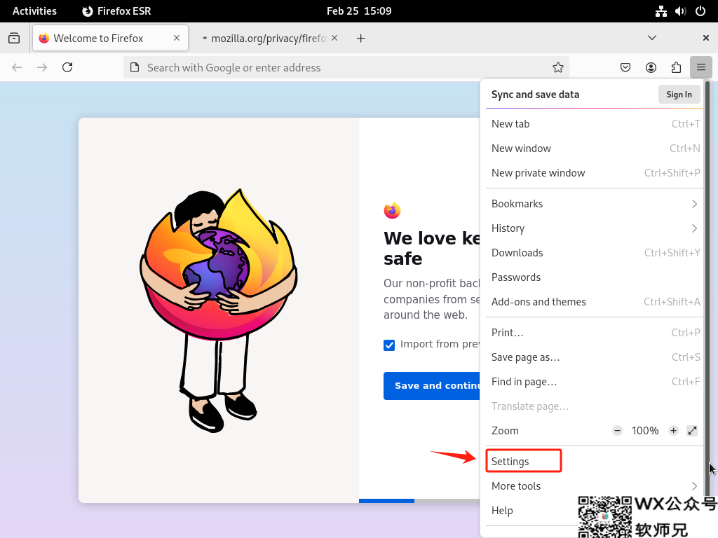
Task: Close the Welcome to Firefox tab
Action: point(177,38)
